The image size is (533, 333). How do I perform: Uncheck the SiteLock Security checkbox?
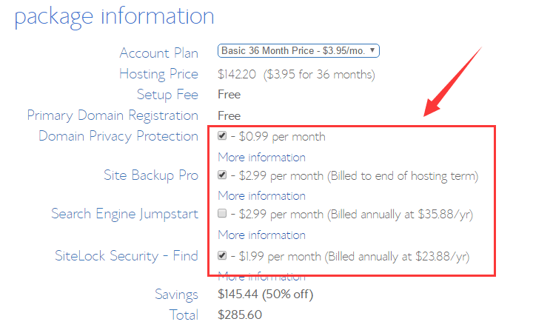point(223,256)
